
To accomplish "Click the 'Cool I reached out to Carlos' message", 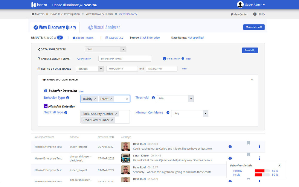I will (x=173, y=149).
